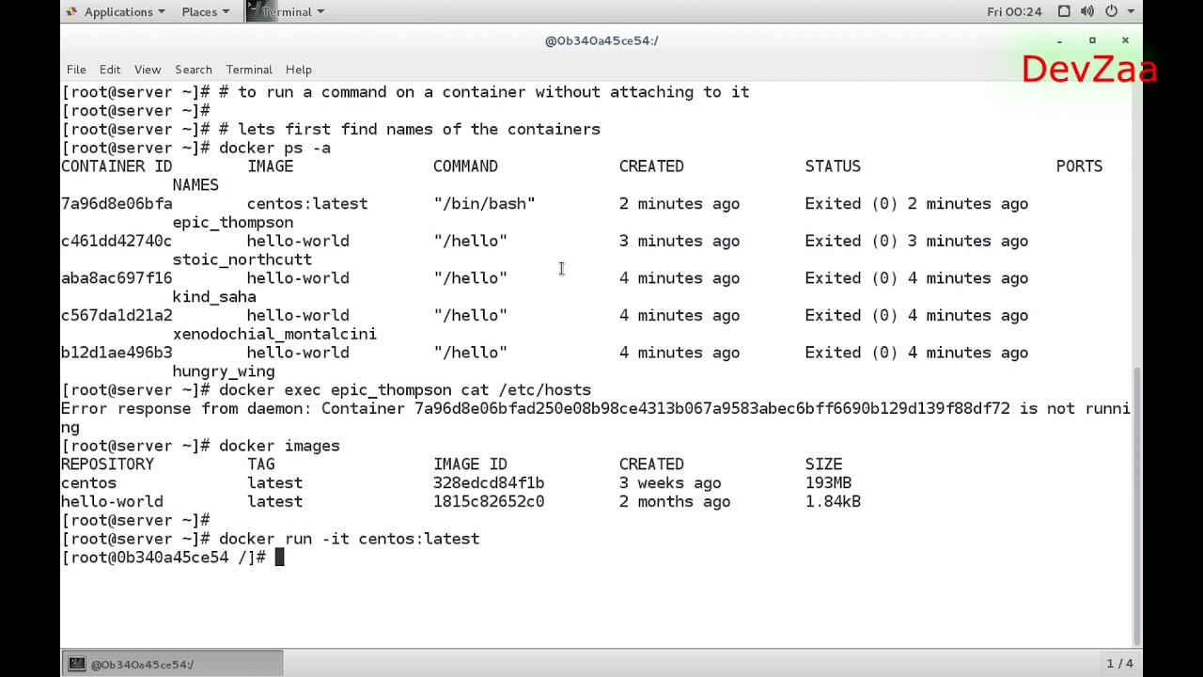Click the name hungry_wing
This screenshot has height=677, width=1203.
click(224, 371)
